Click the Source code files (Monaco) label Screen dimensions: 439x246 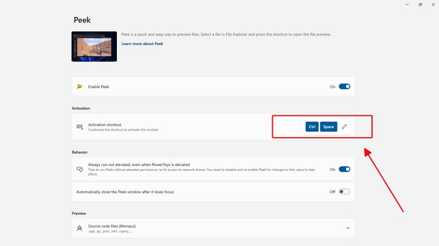click(x=111, y=226)
